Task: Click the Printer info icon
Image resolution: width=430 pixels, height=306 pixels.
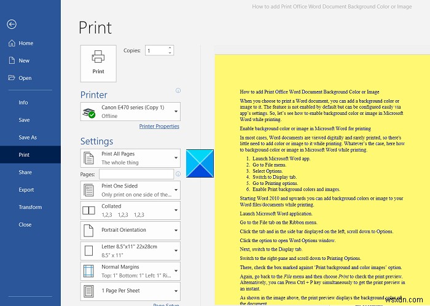Action: tap(178, 90)
